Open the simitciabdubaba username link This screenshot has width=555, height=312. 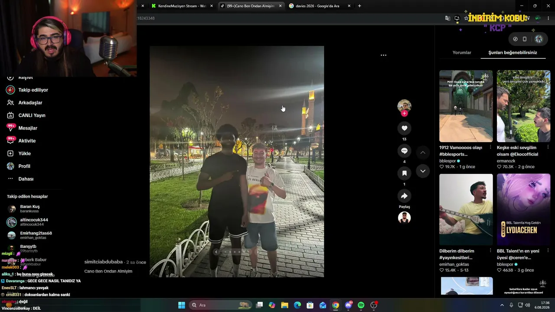point(103,262)
